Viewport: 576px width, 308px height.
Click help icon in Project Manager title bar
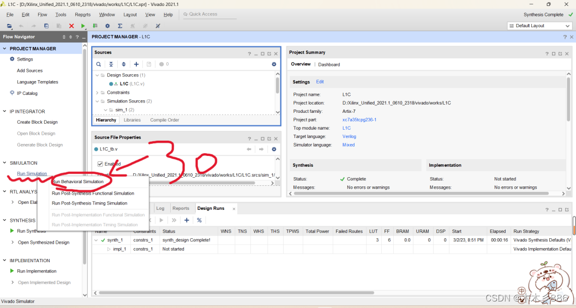coord(565,37)
